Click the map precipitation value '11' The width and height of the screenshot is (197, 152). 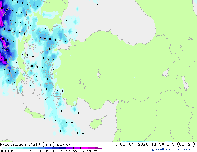tap(8, 40)
